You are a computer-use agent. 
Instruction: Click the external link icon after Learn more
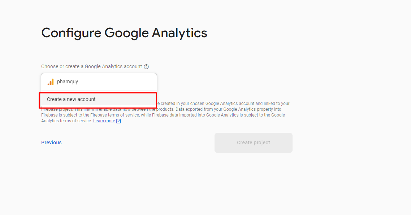pos(118,121)
